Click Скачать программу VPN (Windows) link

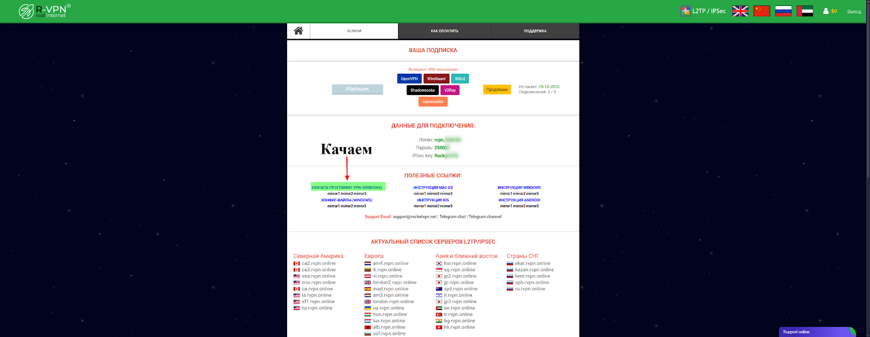[x=347, y=187]
